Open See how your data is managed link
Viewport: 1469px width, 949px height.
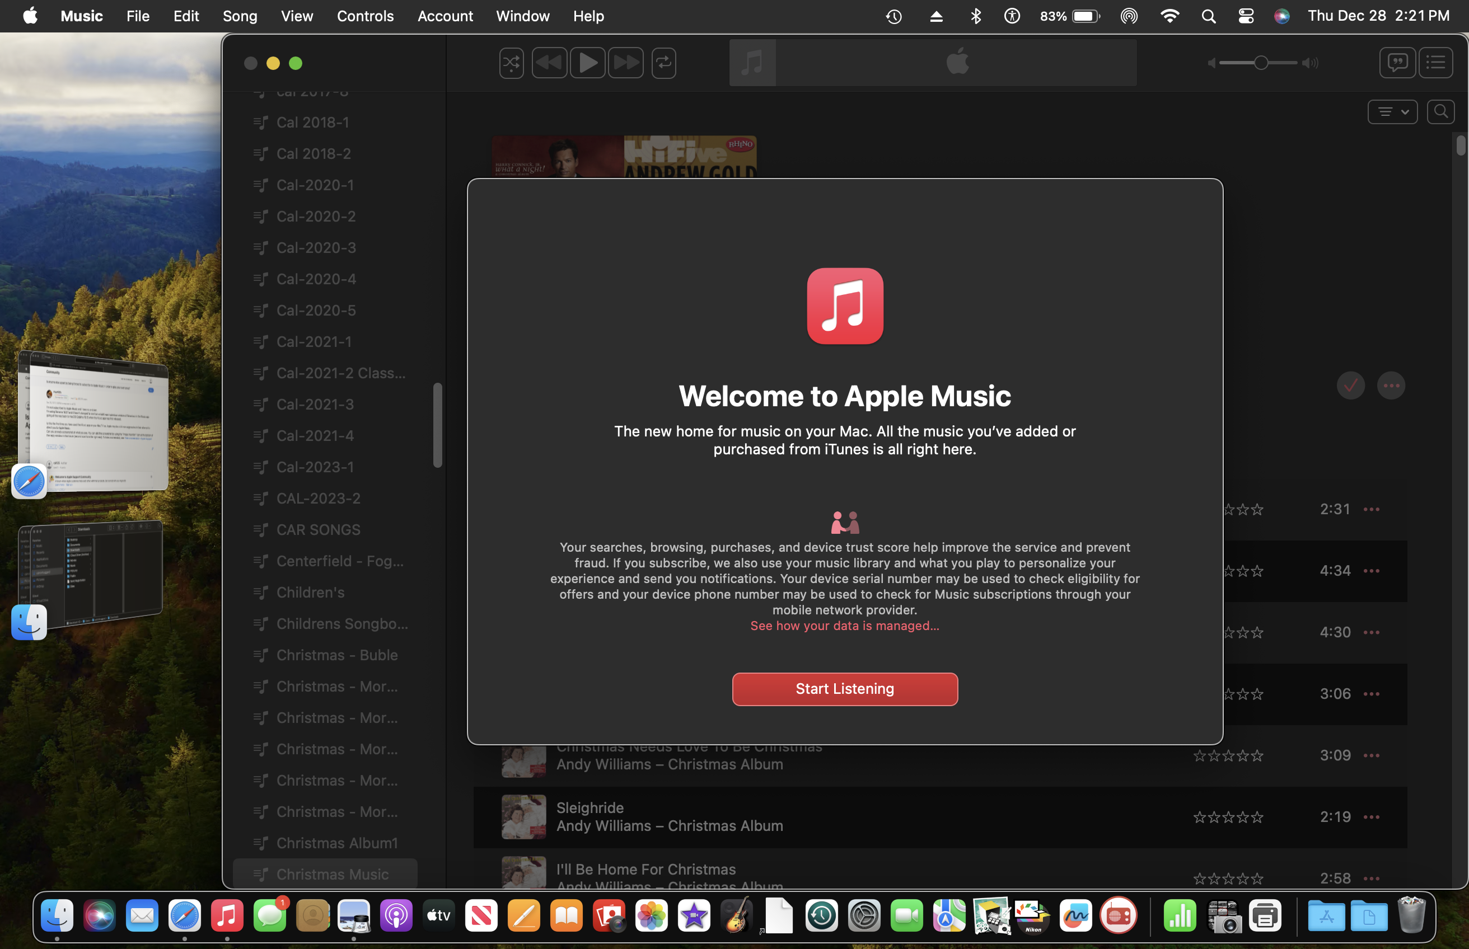click(x=845, y=626)
